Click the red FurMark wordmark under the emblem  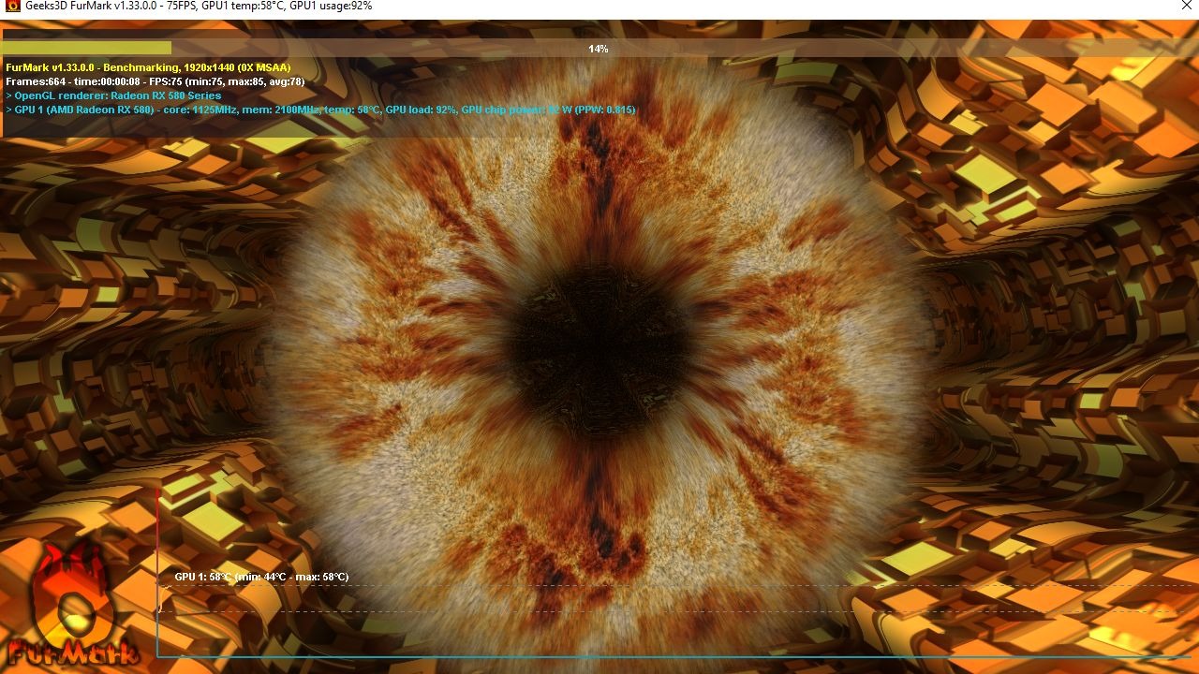(73, 652)
